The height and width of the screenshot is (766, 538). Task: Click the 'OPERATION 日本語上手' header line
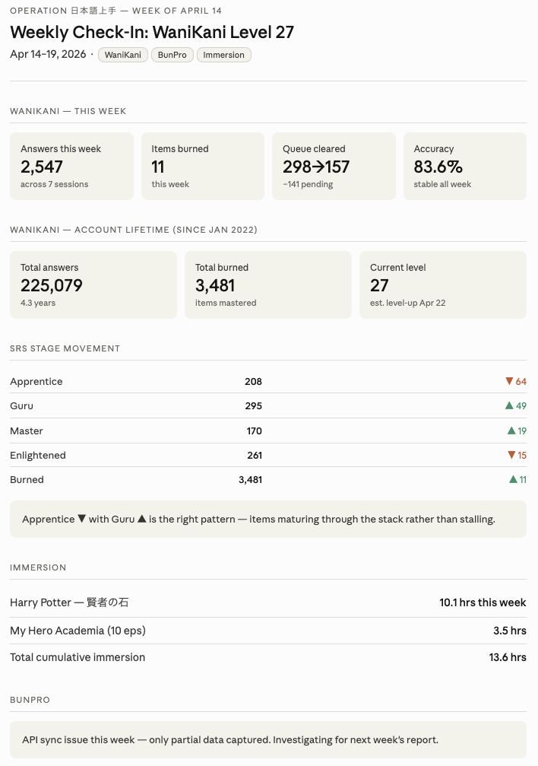(x=116, y=11)
